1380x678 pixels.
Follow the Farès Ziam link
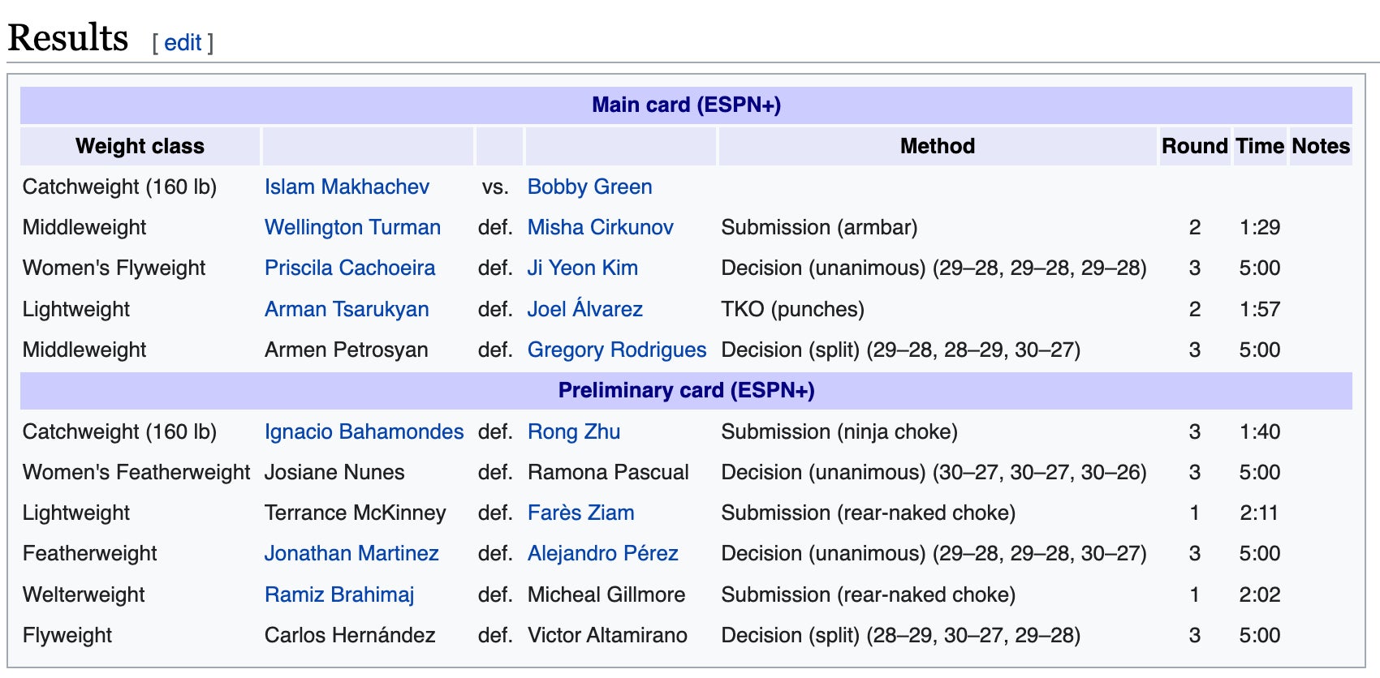click(580, 513)
